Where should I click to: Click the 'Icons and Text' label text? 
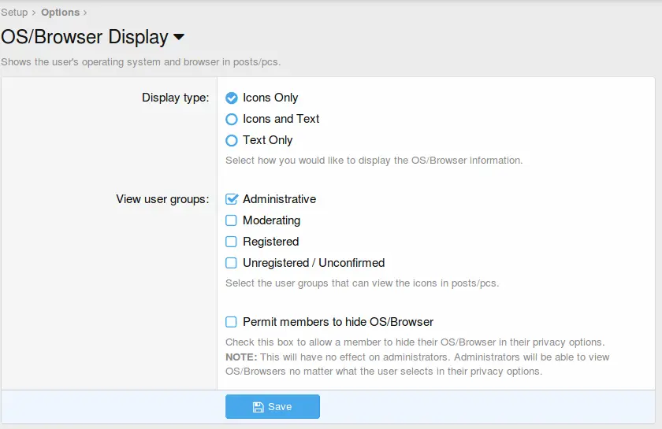(x=281, y=119)
